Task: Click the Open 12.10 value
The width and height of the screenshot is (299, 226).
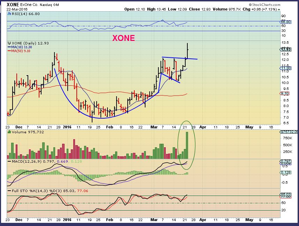Action: coord(135,9)
